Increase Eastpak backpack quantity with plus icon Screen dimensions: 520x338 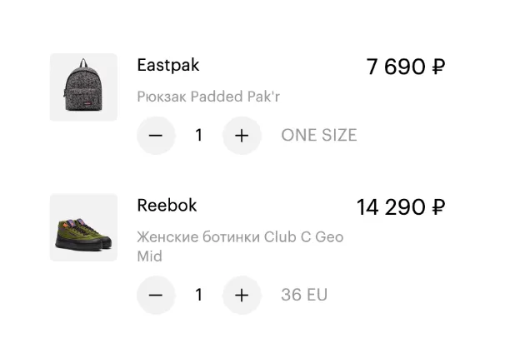pos(242,135)
